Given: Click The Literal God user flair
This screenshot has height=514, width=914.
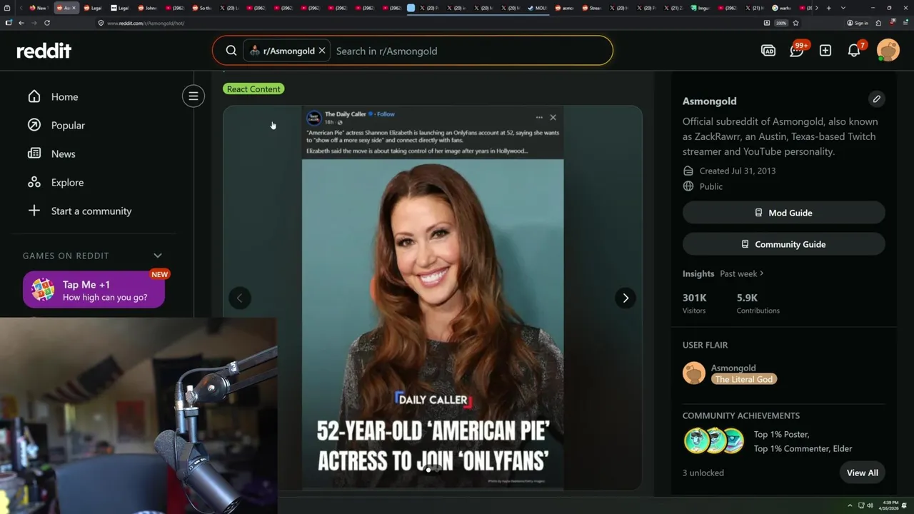Looking at the screenshot, I should (x=744, y=379).
